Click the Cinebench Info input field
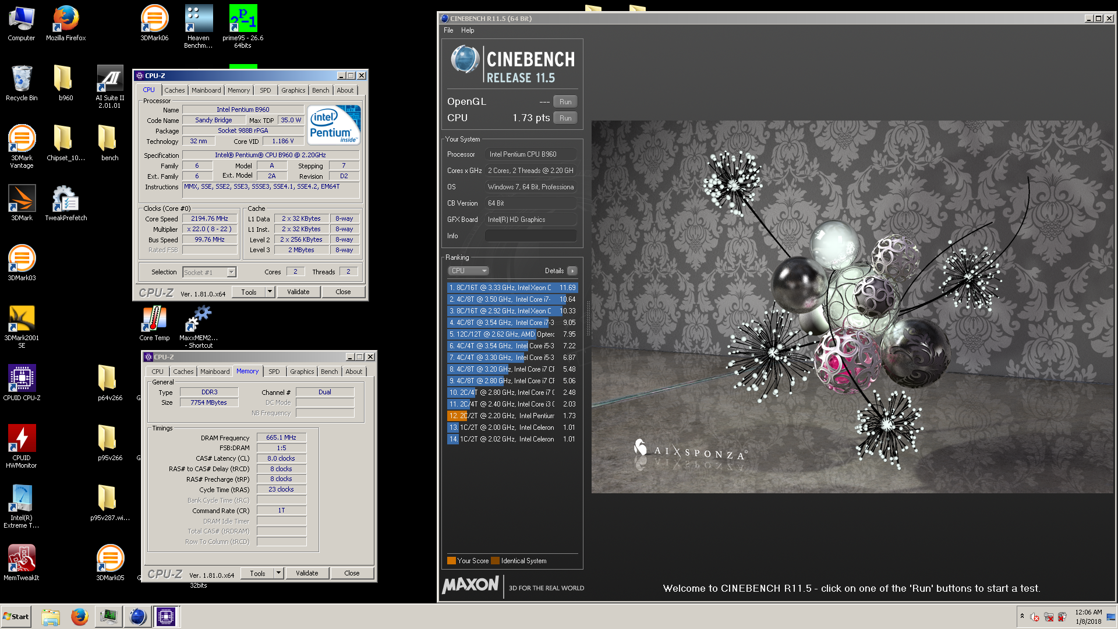Viewport: 1118px width, 629px height. 530,236
